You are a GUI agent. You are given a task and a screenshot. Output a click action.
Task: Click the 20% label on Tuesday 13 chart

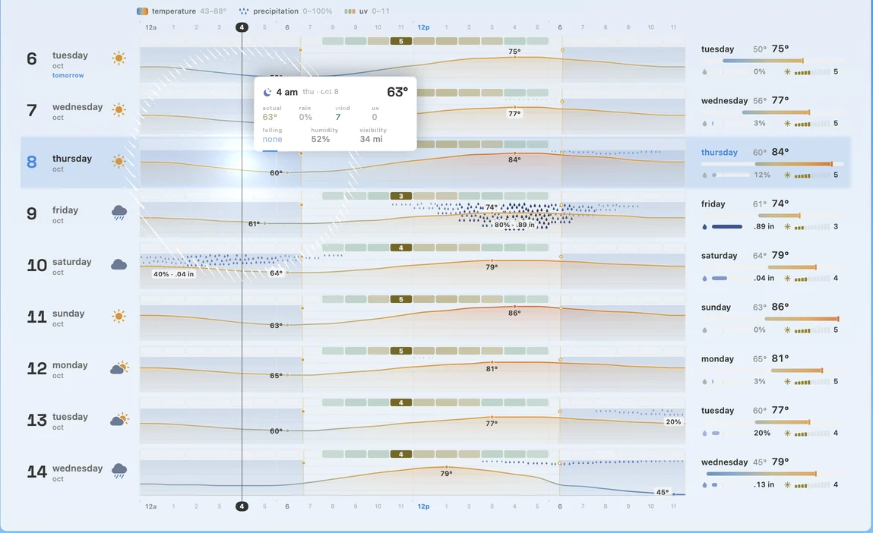coord(673,421)
